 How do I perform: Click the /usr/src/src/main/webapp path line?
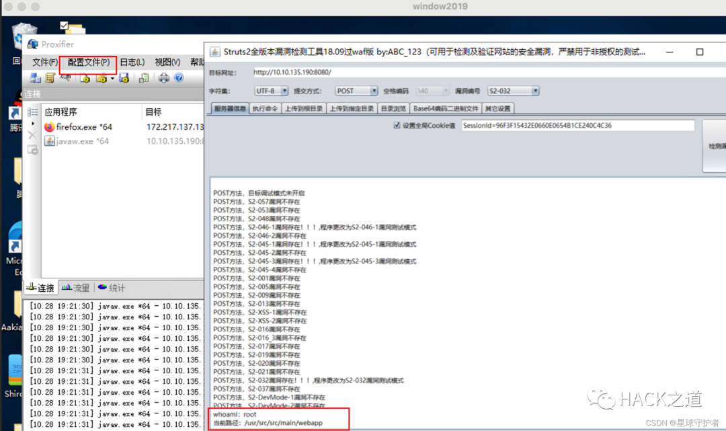(x=268, y=423)
